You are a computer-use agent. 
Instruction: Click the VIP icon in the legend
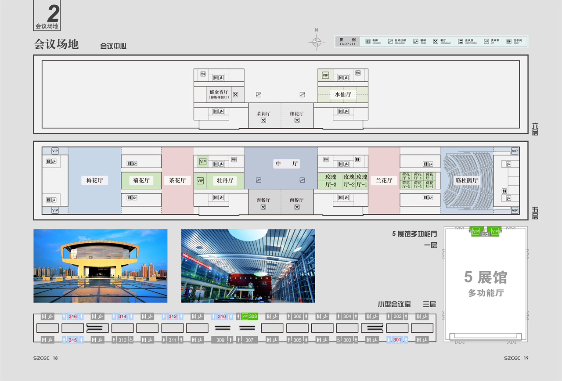pos(486,41)
